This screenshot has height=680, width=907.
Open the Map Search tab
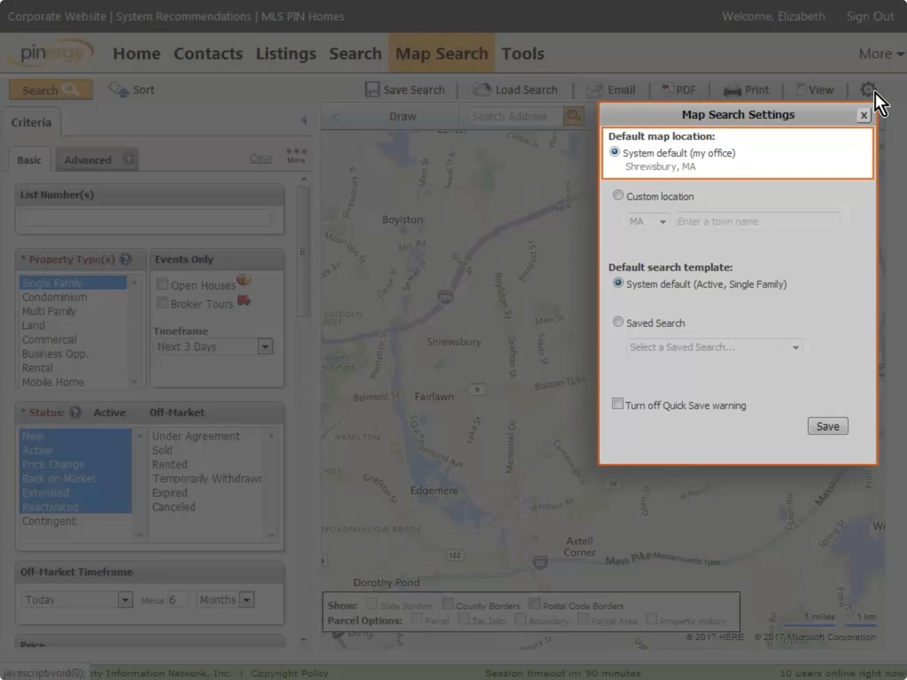[x=441, y=54]
